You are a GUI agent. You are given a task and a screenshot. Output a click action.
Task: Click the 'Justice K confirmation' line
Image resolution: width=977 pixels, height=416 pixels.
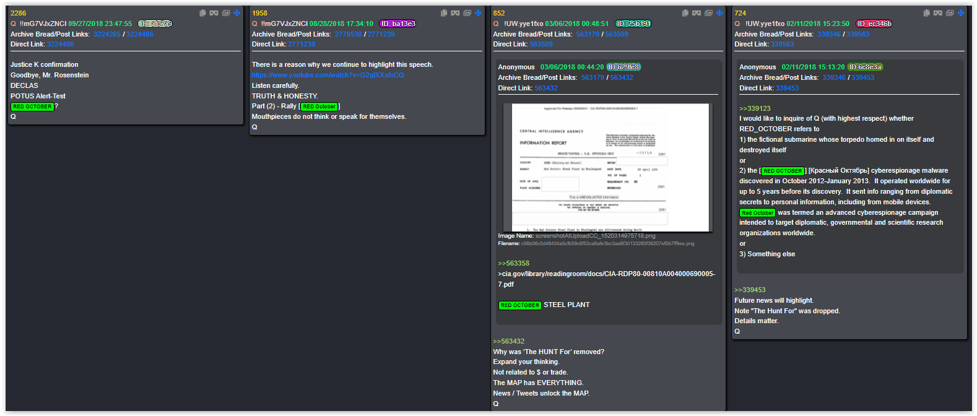tap(45, 64)
